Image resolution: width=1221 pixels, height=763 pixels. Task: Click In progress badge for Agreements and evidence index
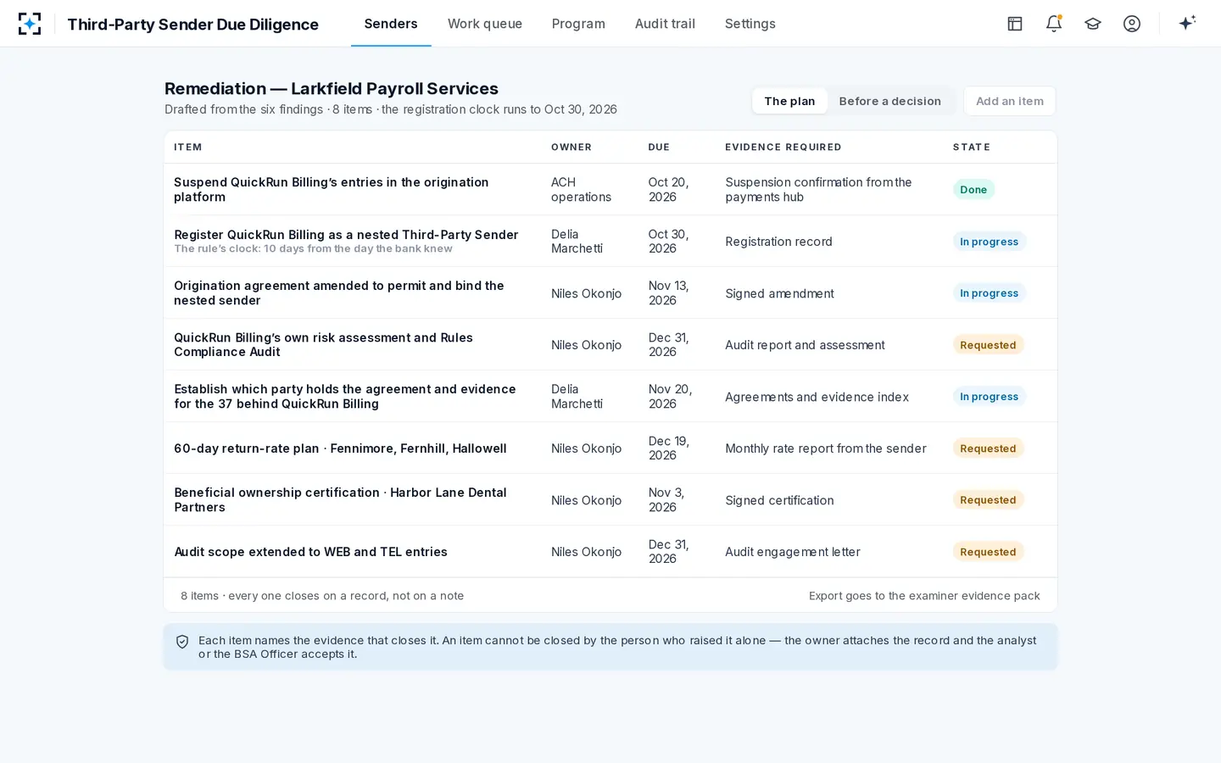point(990,397)
